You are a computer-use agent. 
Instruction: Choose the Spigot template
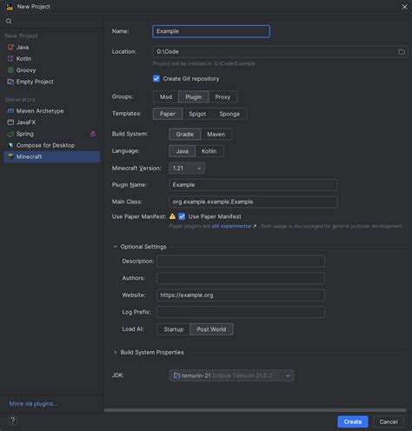[x=197, y=114]
